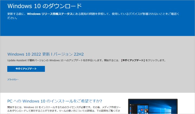
Task: Click the Windows 10 laptop image
Action: point(153,106)
